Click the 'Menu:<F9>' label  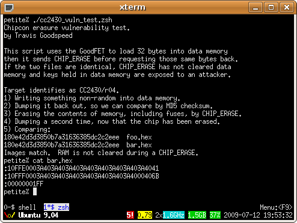(276, 207)
